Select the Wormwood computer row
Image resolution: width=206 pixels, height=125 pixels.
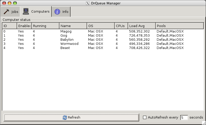[103, 44]
